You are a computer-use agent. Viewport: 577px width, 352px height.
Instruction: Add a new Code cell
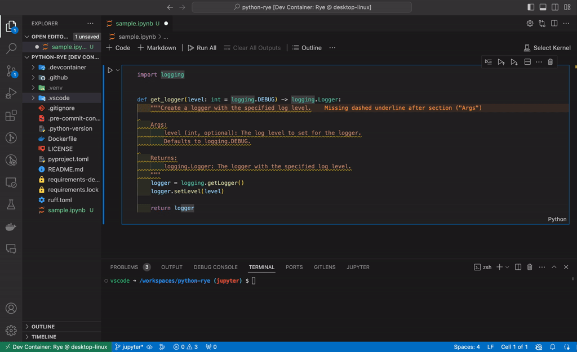point(118,48)
